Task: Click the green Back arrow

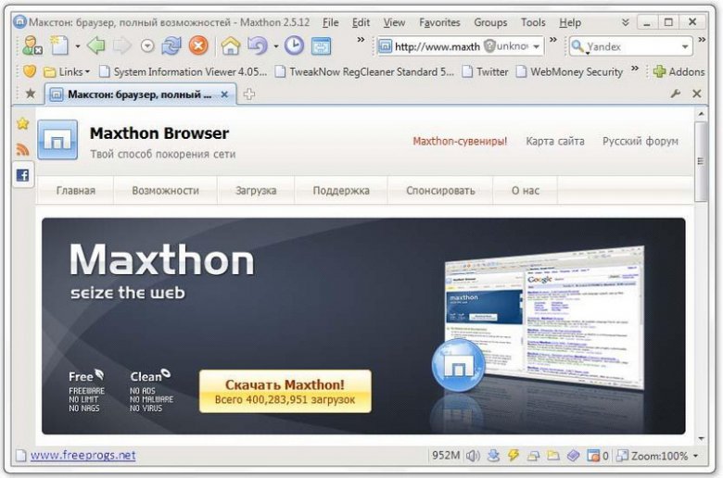Action: tap(95, 45)
